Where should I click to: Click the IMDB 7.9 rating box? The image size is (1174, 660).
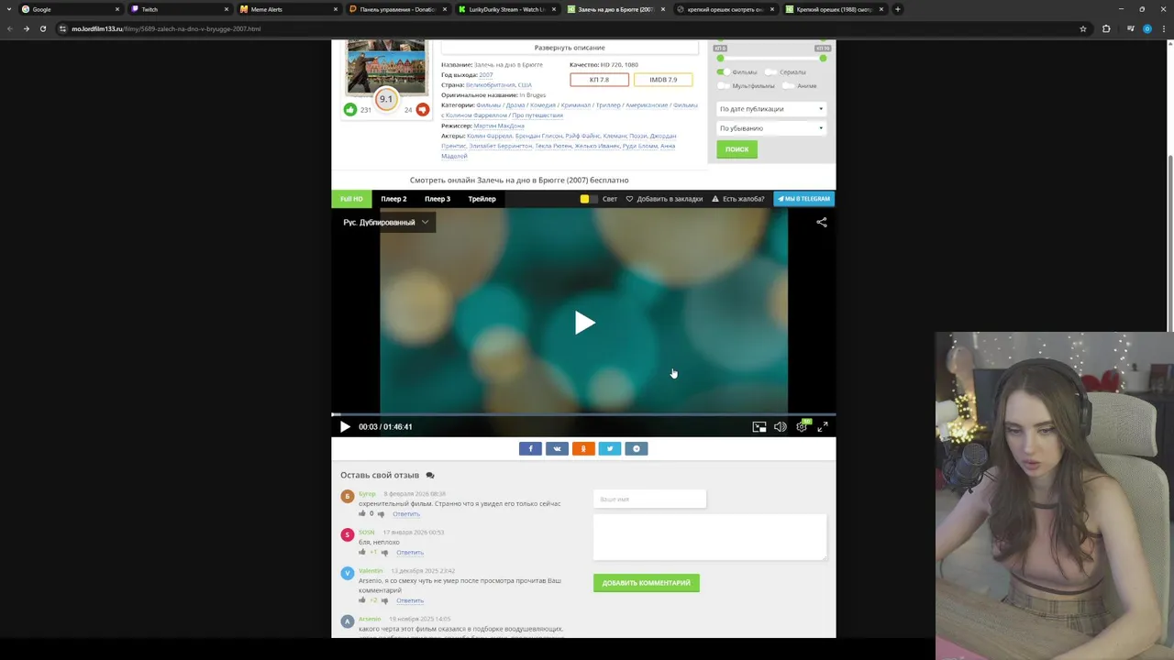click(663, 80)
